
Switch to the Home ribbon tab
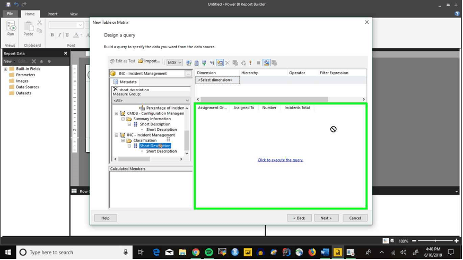[x=30, y=14]
